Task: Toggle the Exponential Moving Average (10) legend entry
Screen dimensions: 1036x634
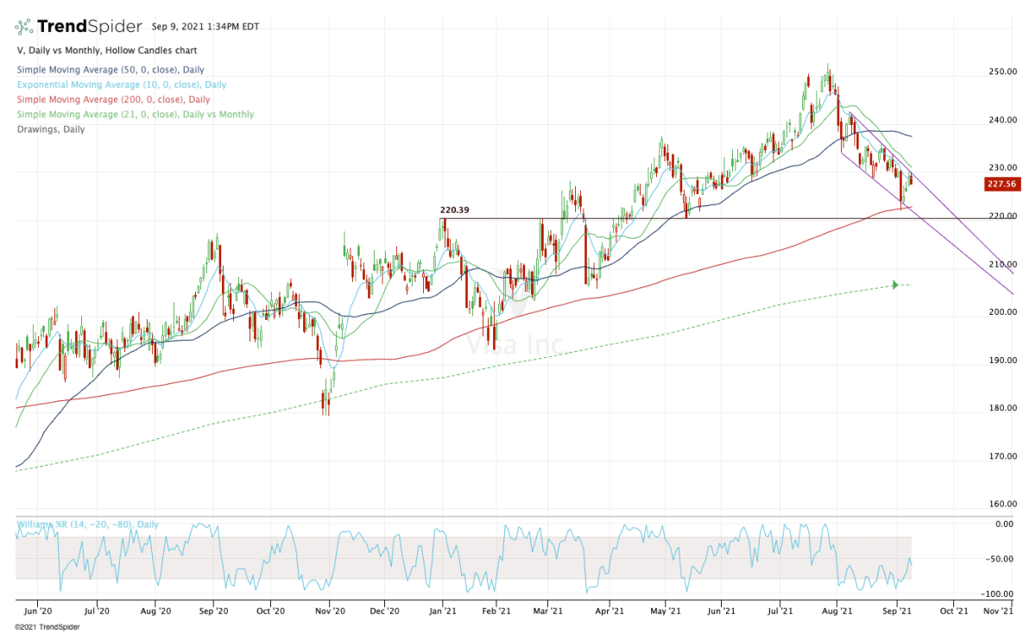Action: tap(121, 85)
